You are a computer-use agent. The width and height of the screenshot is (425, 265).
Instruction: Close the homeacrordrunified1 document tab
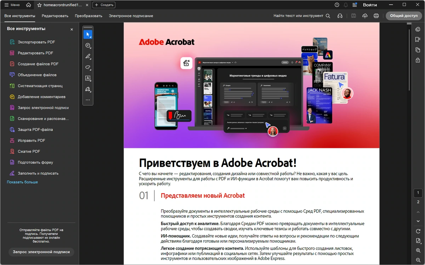point(87,5)
